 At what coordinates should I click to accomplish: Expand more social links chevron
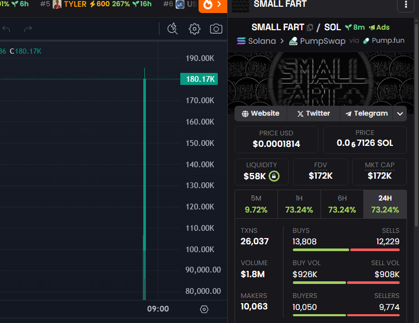[400, 114]
